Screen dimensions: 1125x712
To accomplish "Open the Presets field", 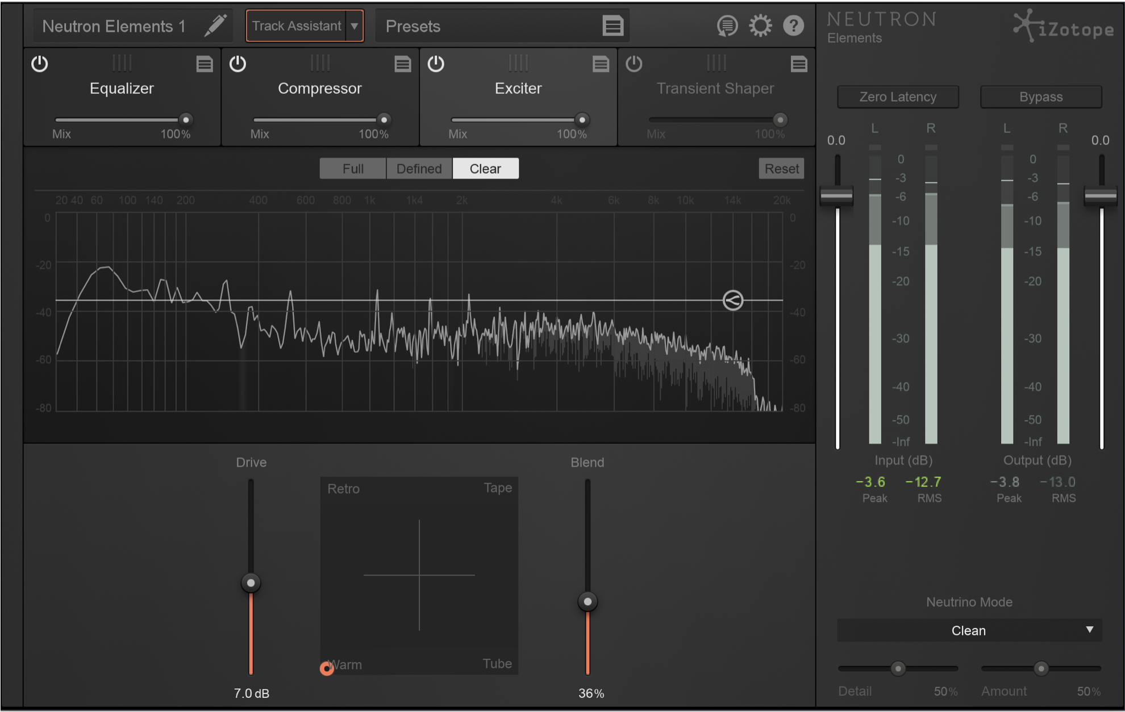I will tap(502, 26).
